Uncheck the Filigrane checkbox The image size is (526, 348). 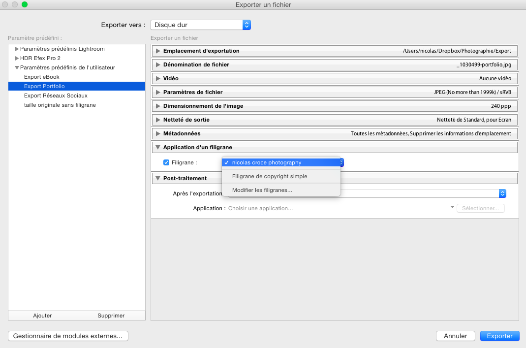[x=166, y=162]
